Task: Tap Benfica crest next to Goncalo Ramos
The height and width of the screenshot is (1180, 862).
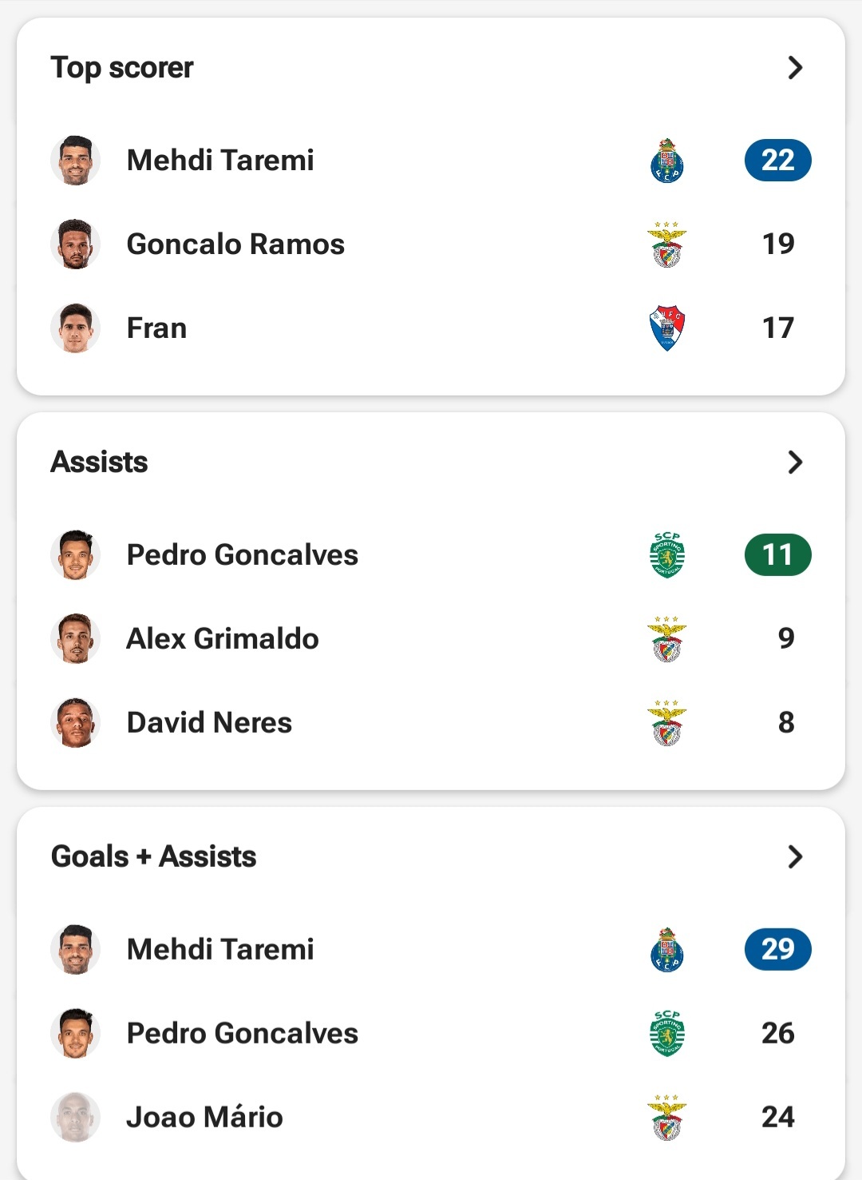Action: click(x=666, y=244)
